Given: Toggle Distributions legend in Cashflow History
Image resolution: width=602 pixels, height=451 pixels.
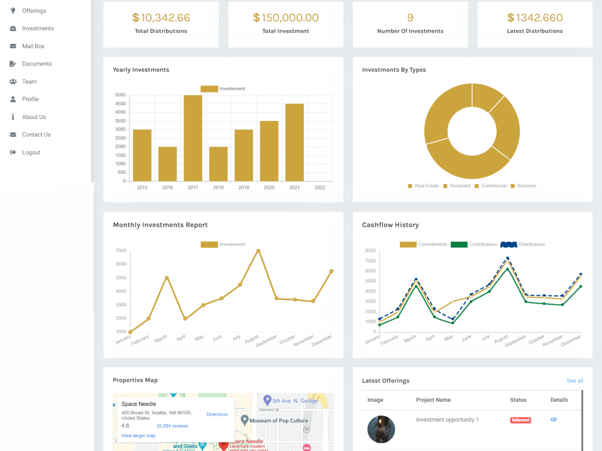Looking at the screenshot, I should (x=523, y=244).
